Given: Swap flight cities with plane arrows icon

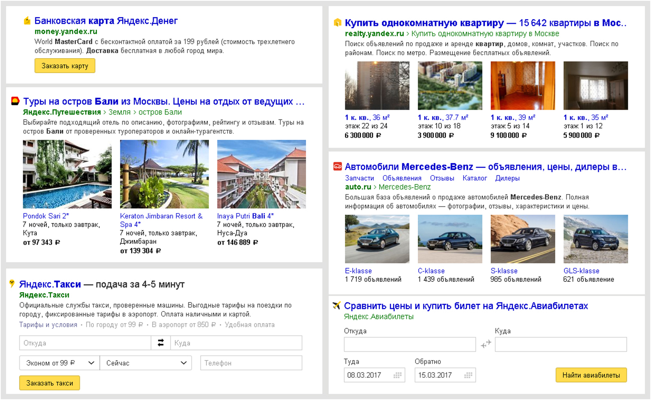Looking at the screenshot, I should click(x=485, y=344).
